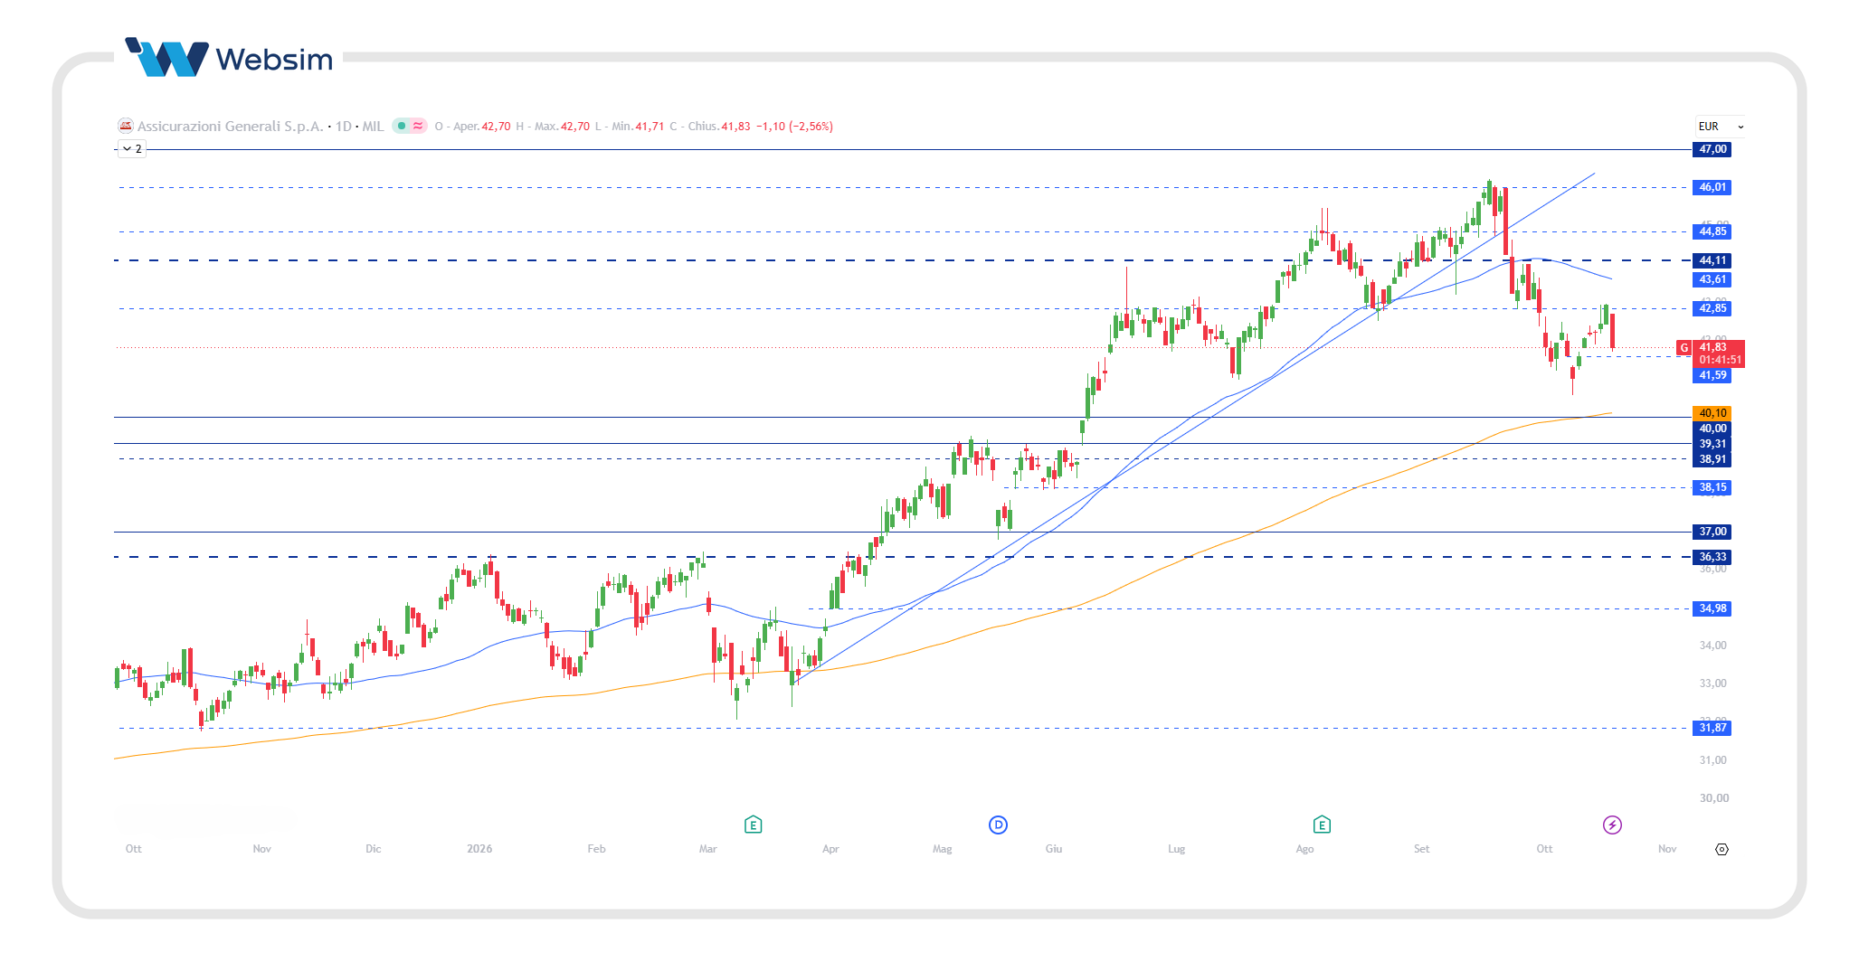Open the earnings marker near March
Screen dimensions: 1859x971
[753, 825]
